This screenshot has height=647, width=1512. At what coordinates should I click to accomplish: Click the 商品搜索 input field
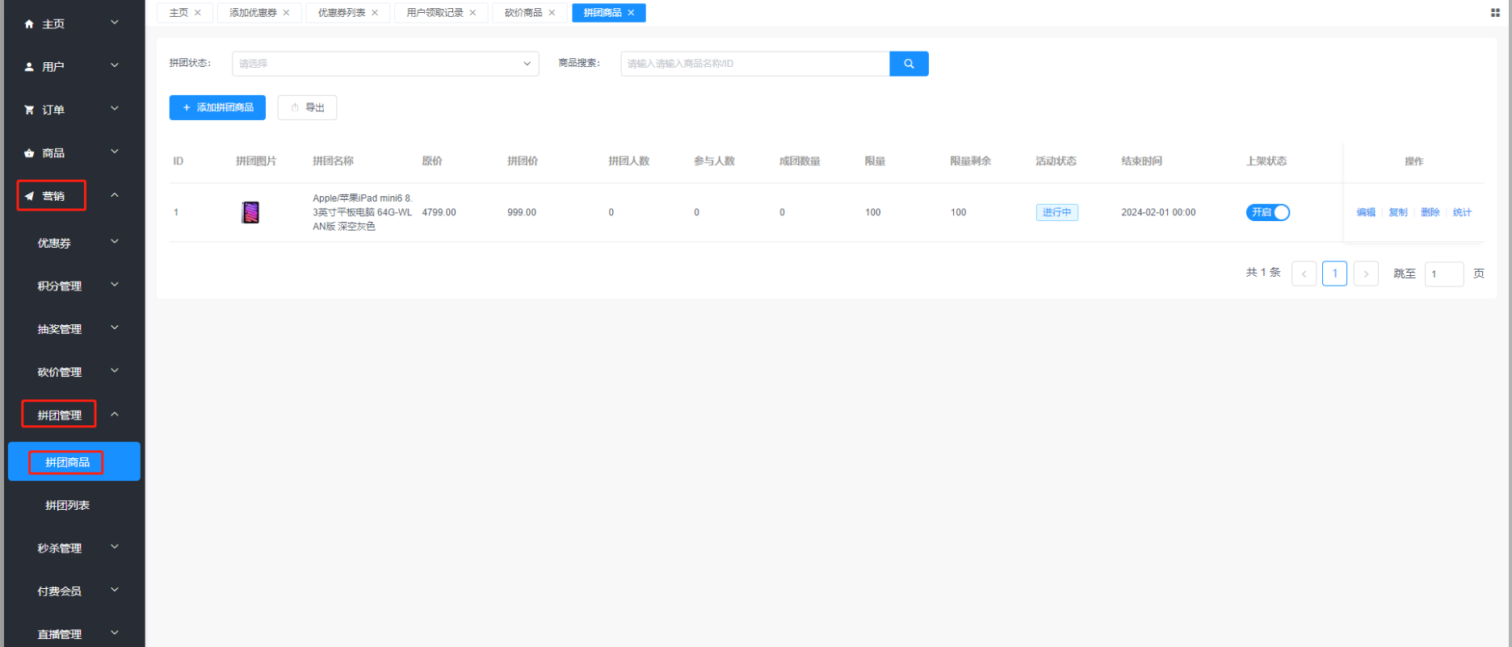pos(754,64)
